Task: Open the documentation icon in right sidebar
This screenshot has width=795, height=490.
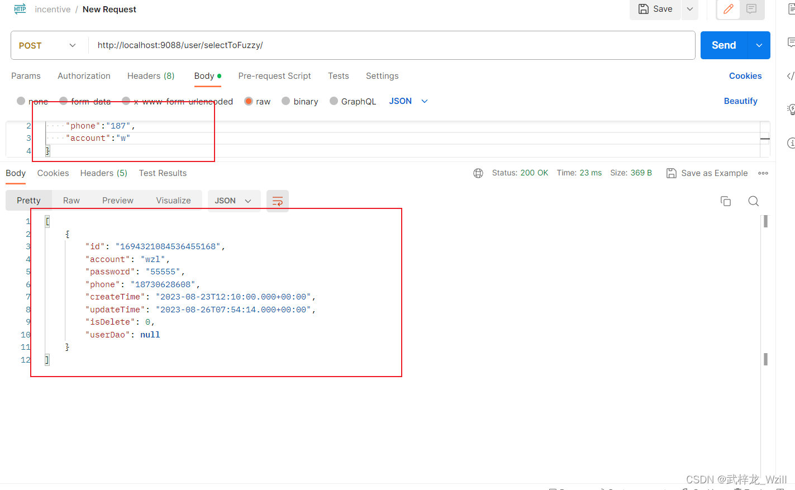Action: [x=791, y=9]
